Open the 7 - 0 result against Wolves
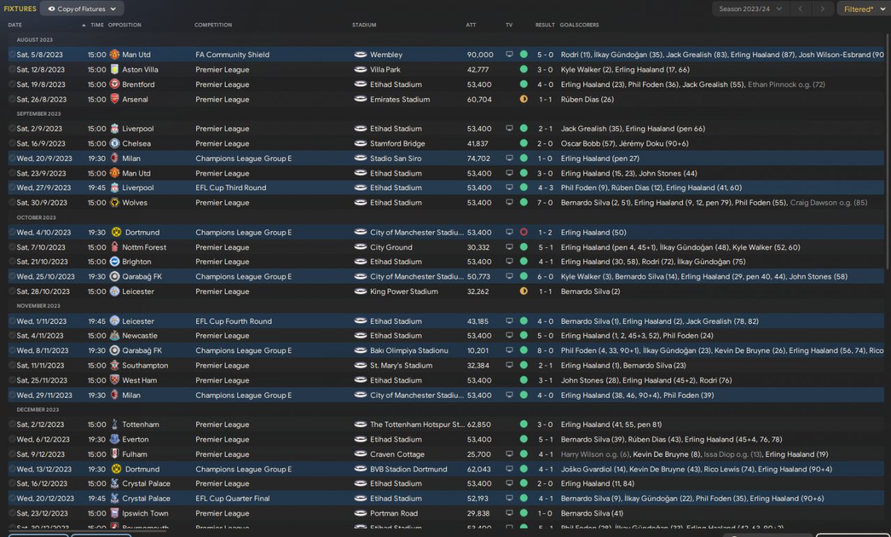The height and width of the screenshot is (537, 891). [545, 203]
